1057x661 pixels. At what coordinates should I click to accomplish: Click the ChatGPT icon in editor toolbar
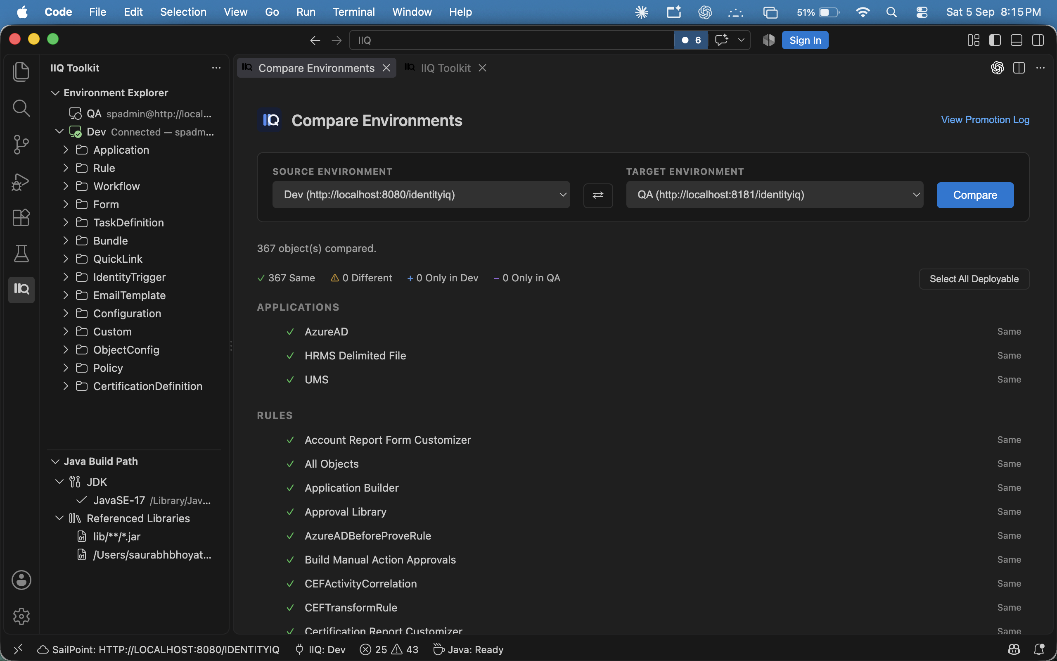tap(997, 68)
